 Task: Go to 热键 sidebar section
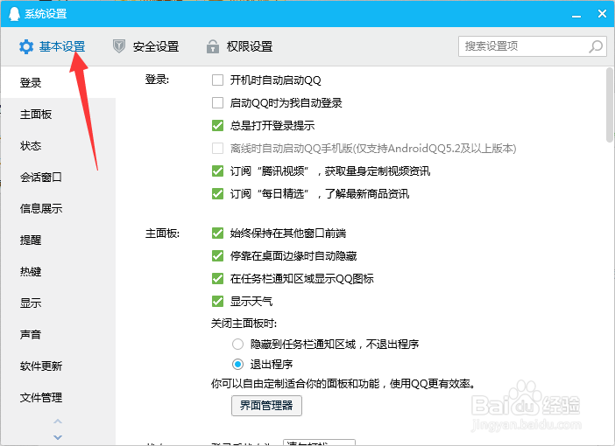(58, 271)
